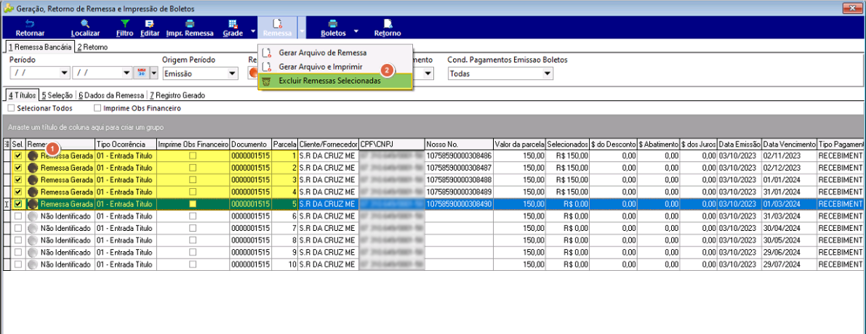Click the Editar toolbar icon
Image resolution: width=866 pixels, height=334 pixels.
point(149,24)
